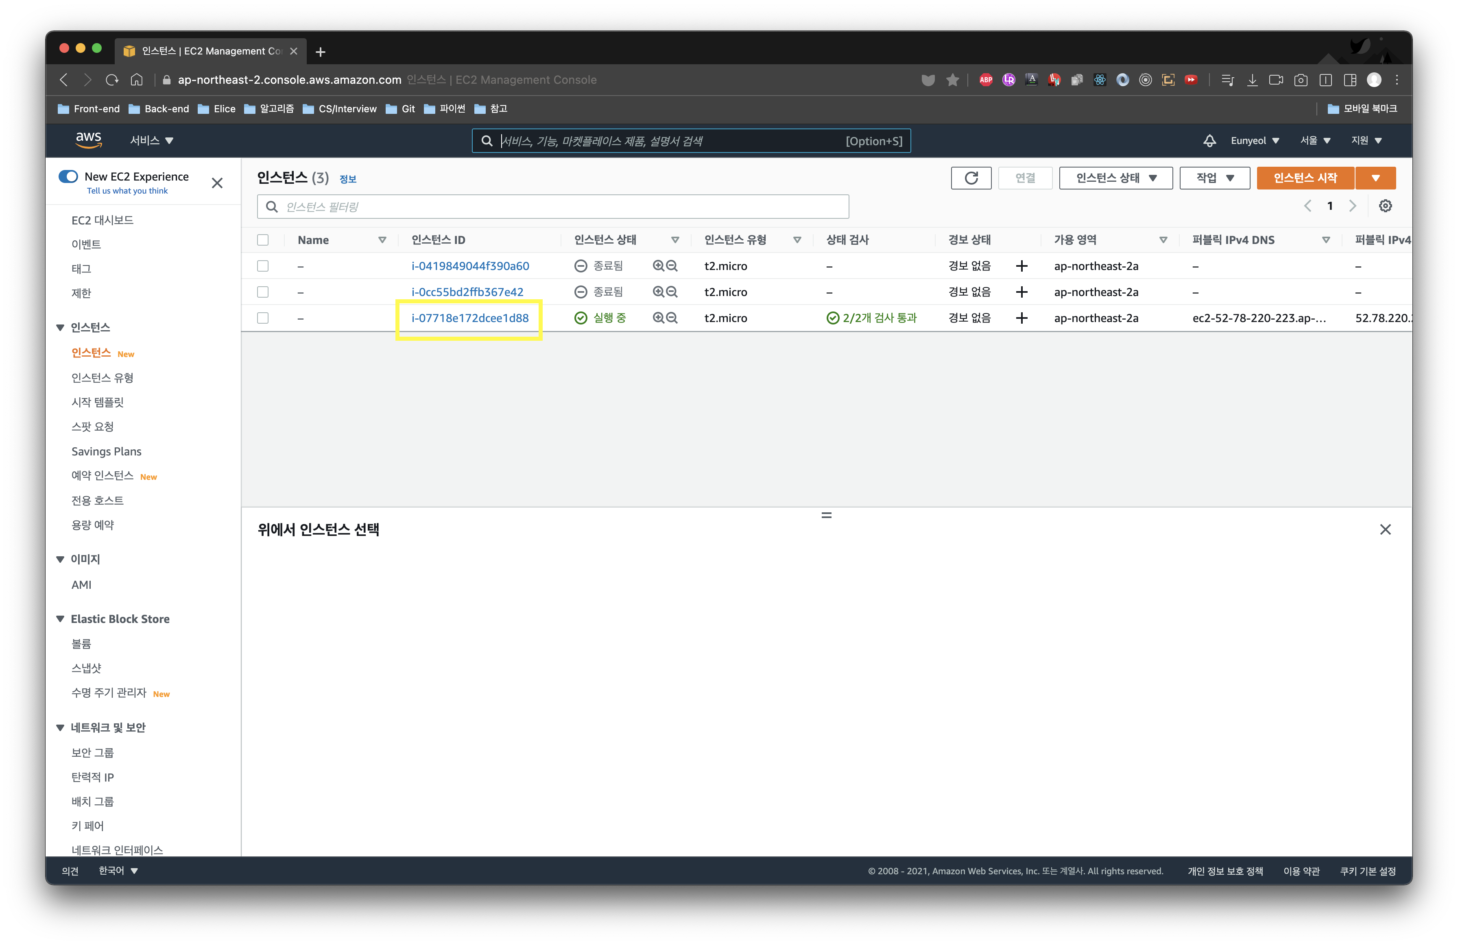Zoom in on running instance state
Viewport: 1458px width, 945px height.
pyautogui.click(x=658, y=318)
